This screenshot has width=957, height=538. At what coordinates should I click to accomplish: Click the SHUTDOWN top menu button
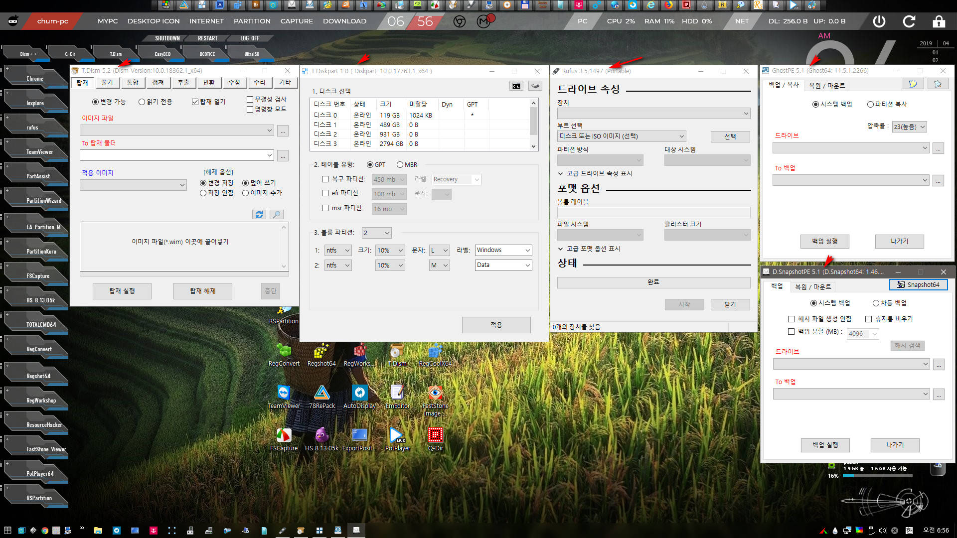click(x=167, y=38)
